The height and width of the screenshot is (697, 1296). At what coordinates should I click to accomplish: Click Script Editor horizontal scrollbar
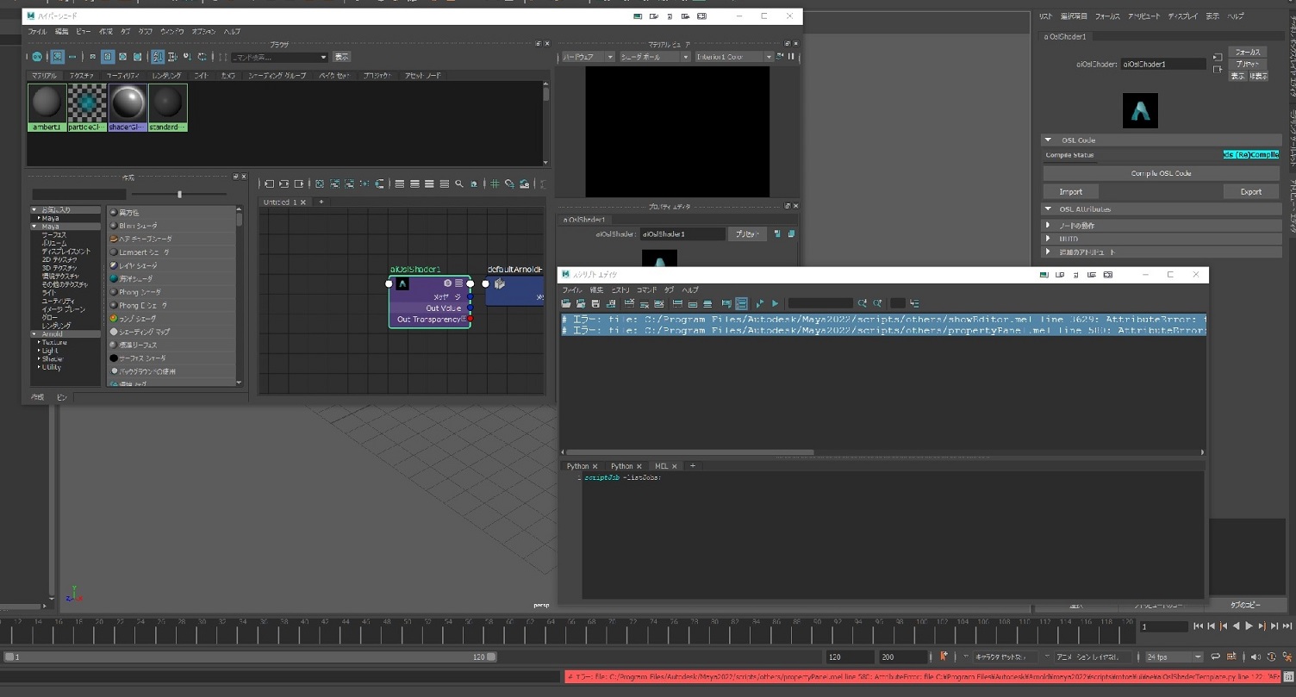tap(689, 452)
